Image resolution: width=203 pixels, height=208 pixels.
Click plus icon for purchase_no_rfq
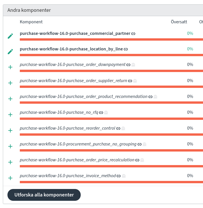[x=10, y=115]
